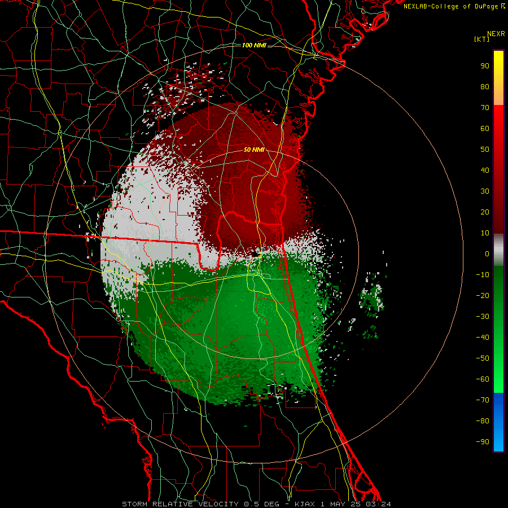Viewport: 508px width, 508px height.
Task: Click the -80 value on the velocity scale
Action: (483, 421)
